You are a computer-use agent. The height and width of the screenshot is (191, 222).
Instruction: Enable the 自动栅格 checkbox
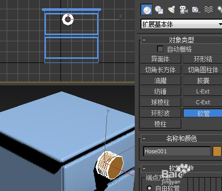[x=160, y=49]
